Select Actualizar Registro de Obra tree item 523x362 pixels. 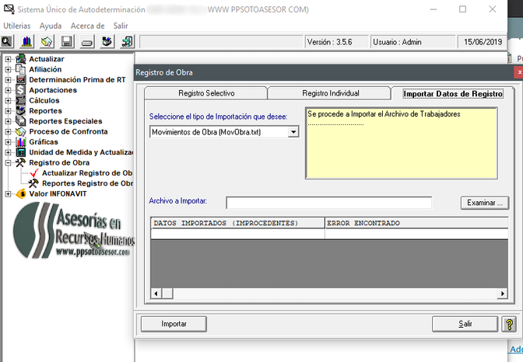tap(87, 172)
